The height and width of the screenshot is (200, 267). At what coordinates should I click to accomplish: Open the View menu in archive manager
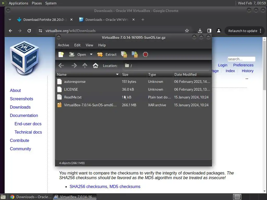(x=89, y=45)
